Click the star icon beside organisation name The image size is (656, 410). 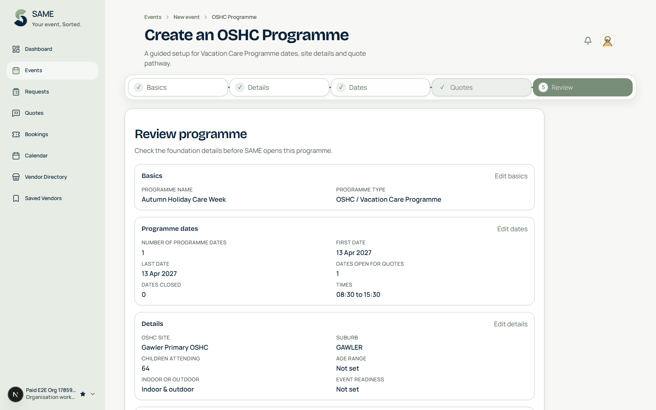pos(83,394)
